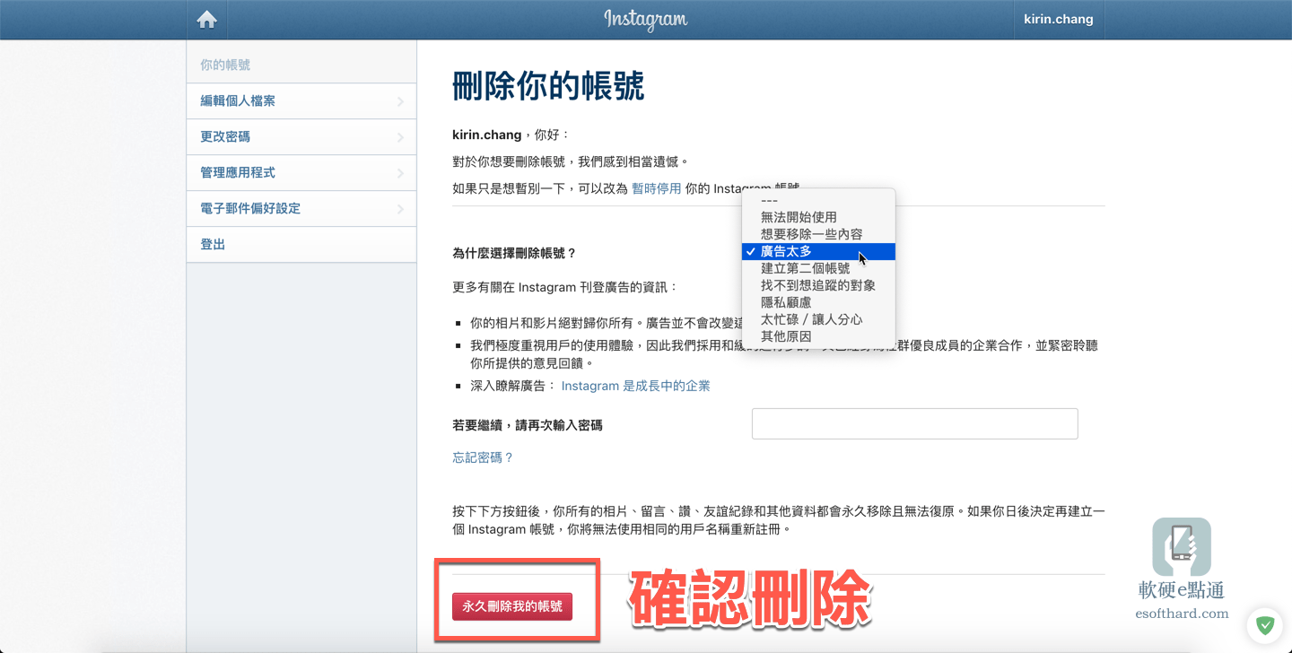
Task: Select 隱私顧慮 in reason dropdown
Action: (818, 302)
